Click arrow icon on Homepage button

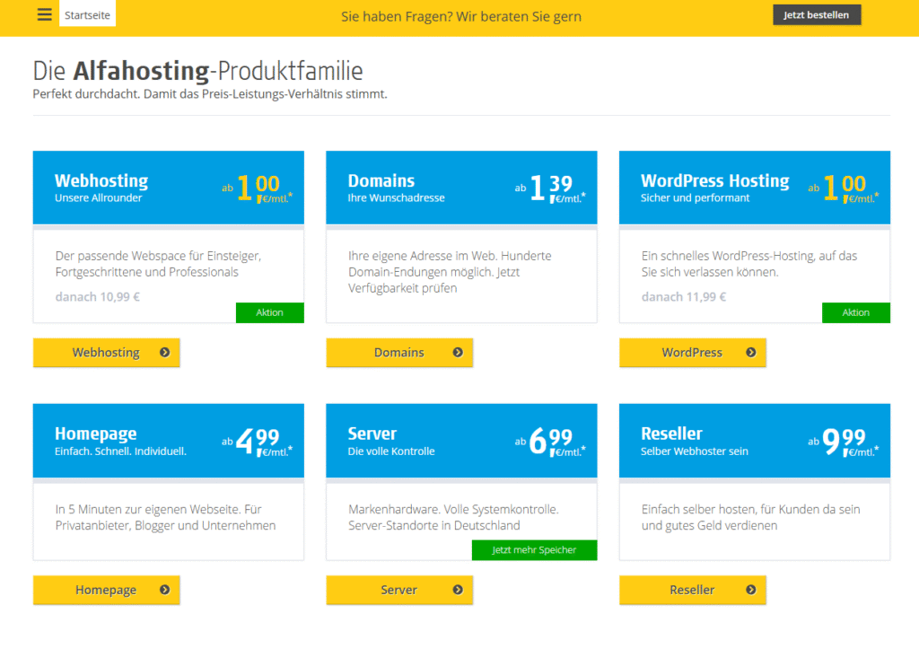click(x=165, y=590)
